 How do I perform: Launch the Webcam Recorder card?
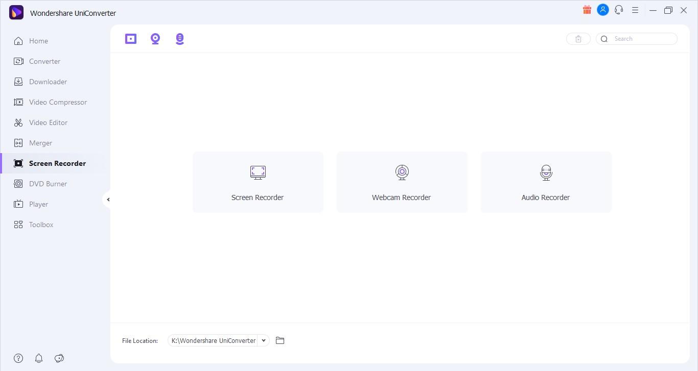(x=402, y=182)
